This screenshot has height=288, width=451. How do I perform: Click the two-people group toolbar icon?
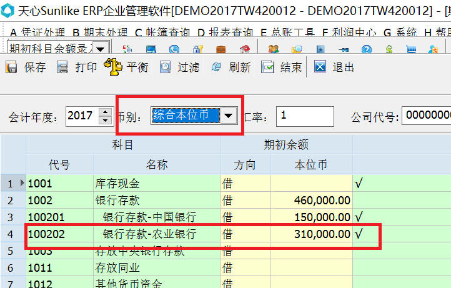point(273,49)
